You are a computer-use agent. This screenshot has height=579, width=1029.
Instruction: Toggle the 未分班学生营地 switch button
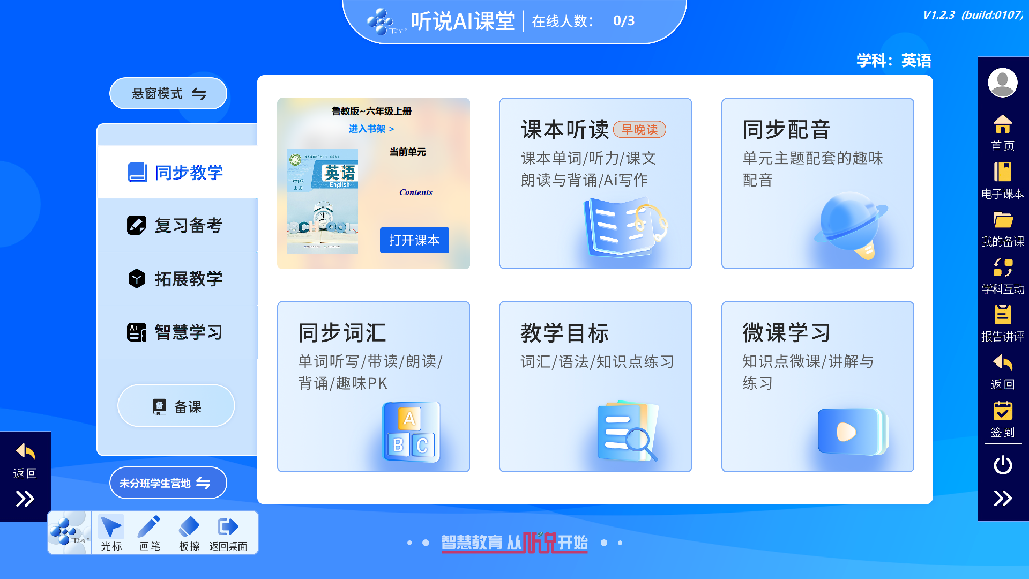click(x=168, y=483)
